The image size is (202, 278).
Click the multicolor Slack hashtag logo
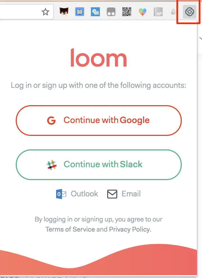point(52,165)
